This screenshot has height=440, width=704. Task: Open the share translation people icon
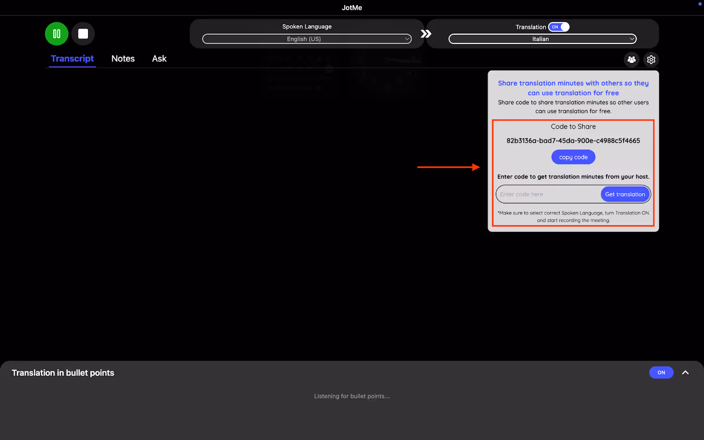tap(631, 59)
